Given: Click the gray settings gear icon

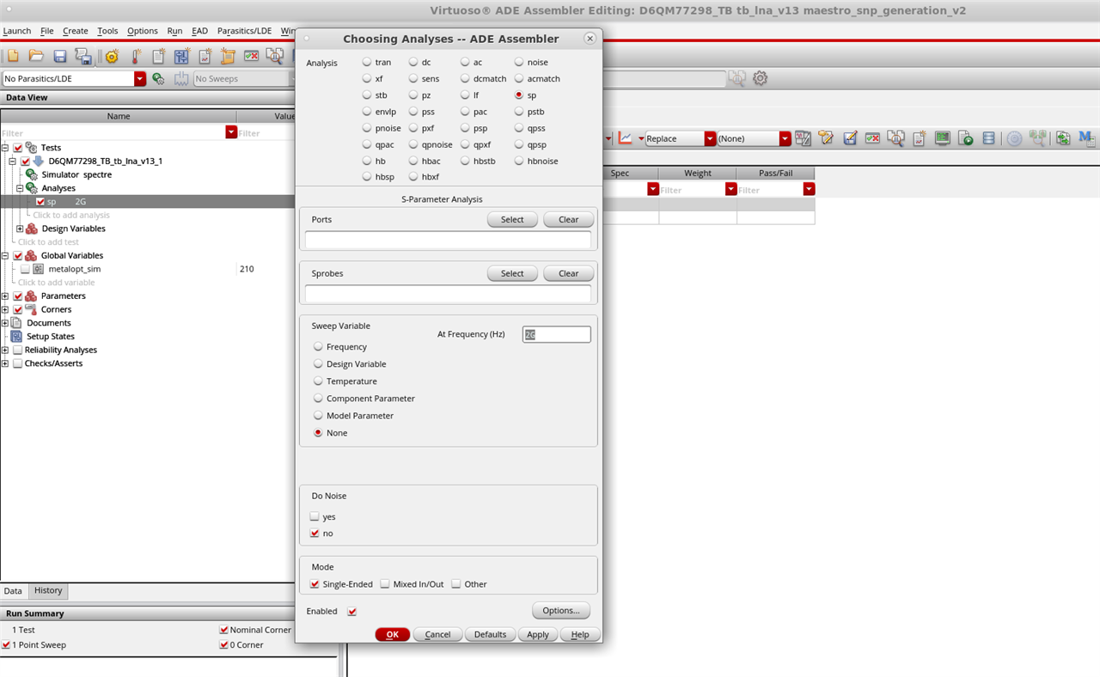Looking at the screenshot, I should 761,78.
